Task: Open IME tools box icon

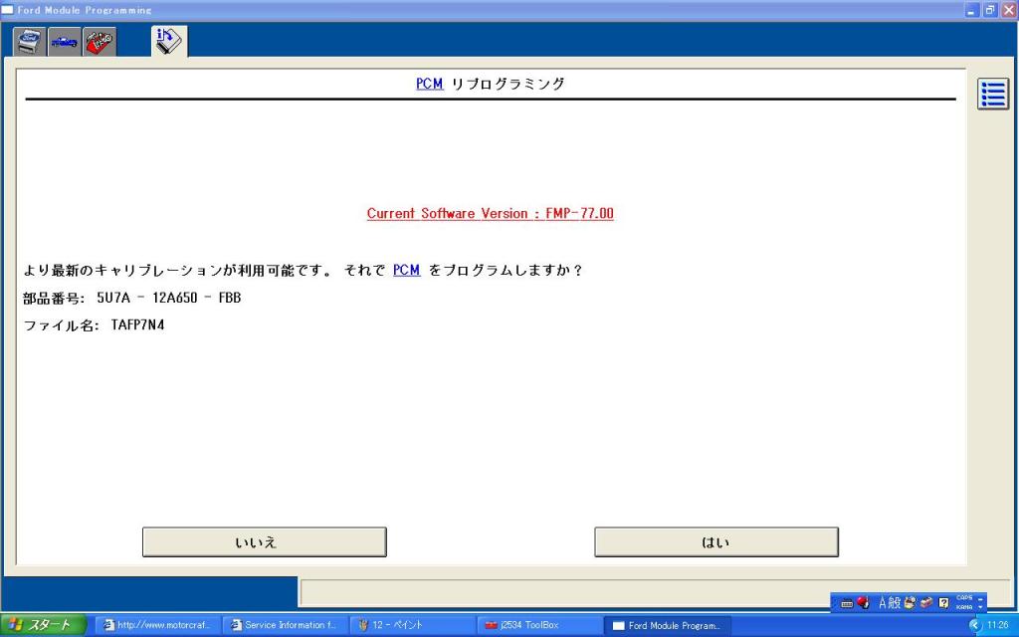Action: click(926, 602)
